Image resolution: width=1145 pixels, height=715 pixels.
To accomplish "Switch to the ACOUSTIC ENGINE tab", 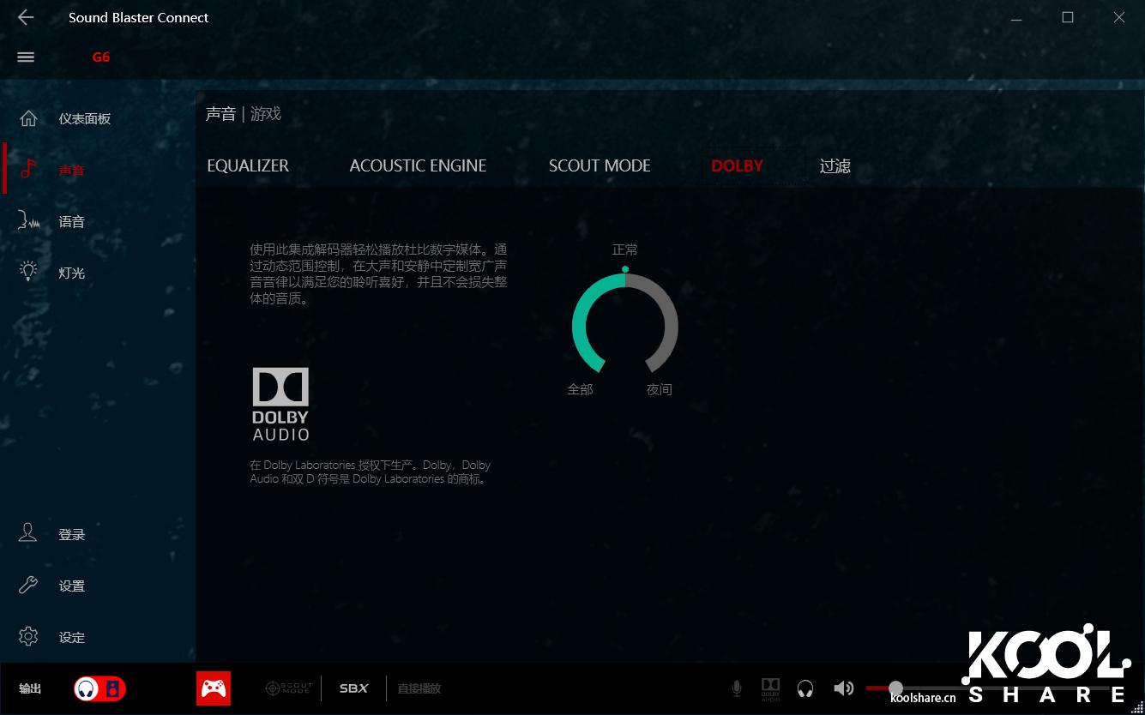I will tap(418, 165).
